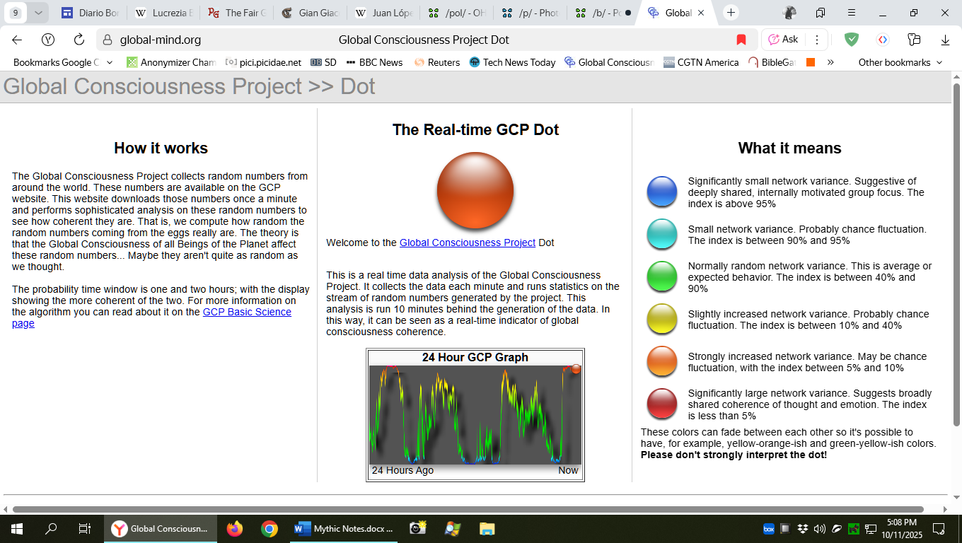The height and width of the screenshot is (543, 962).
Task: Click the dark red dot in the legend
Action: click(x=662, y=404)
